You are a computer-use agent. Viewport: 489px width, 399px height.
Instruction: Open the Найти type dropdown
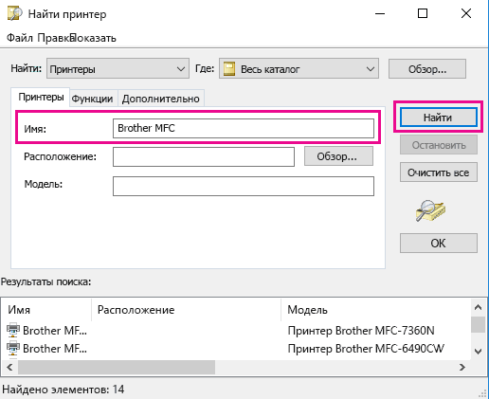118,68
